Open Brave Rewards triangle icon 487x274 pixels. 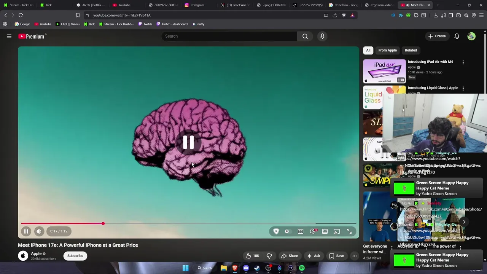coord(352,15)
